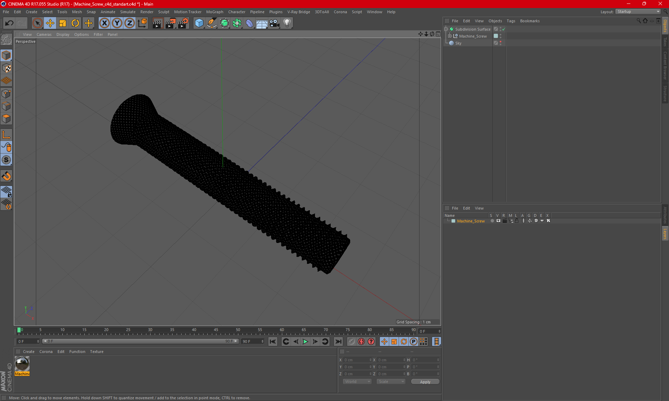This screenshot has width=669, height=401.
Task: Open V-Ray Bridge menu
Action: point(299,12)
